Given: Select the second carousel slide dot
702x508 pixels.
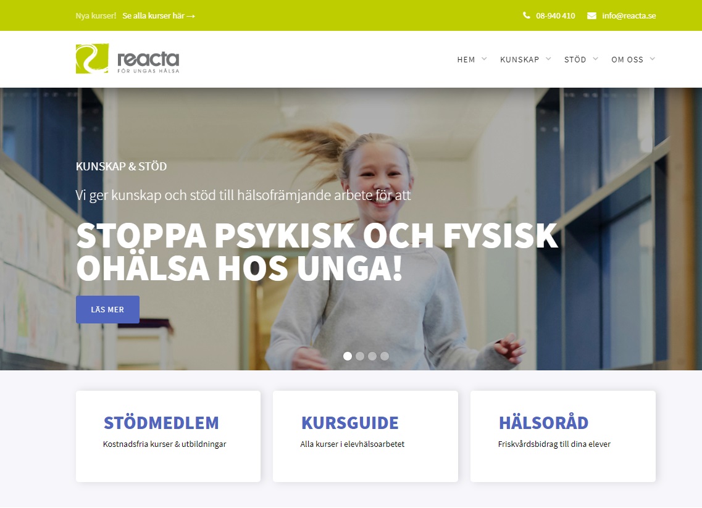Looking at the screenshot, I should [360, 356].
